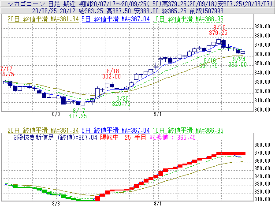Click the opening price 始363.25 in the header
The height and width of the screenshot is (209, 275).
(x=91, y=11)
